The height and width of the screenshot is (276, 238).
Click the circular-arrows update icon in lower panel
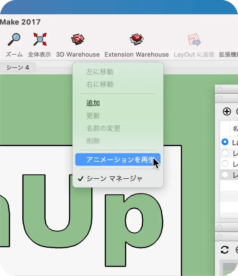(224, 250)
